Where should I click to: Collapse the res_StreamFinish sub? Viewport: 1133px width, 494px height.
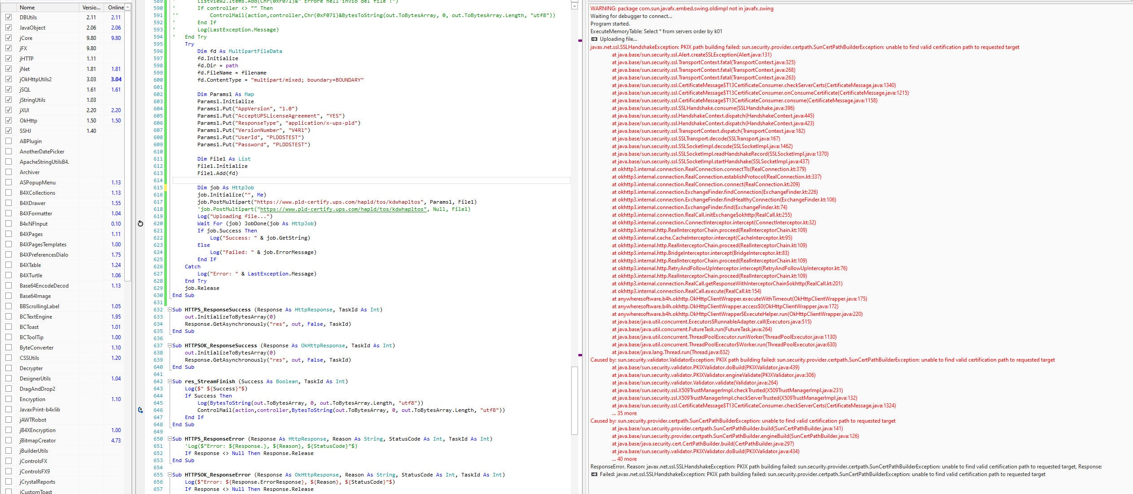(x=170, y=381)
